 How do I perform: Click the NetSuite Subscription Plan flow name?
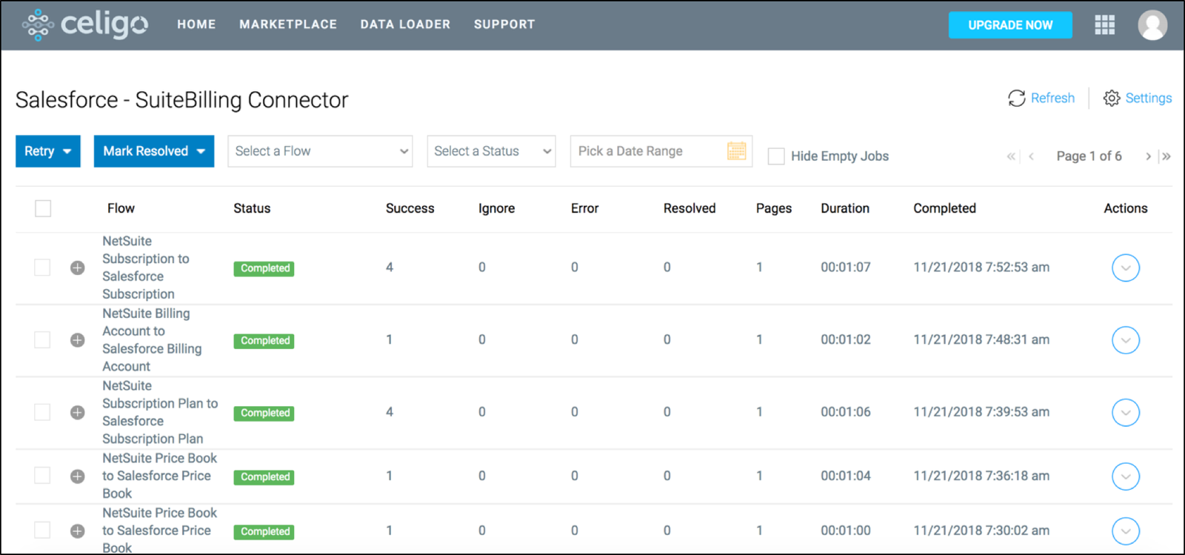160,412
